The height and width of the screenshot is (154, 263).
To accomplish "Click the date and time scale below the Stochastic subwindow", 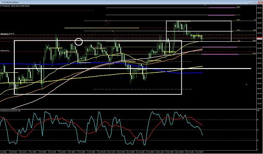I will pos(128,152).
